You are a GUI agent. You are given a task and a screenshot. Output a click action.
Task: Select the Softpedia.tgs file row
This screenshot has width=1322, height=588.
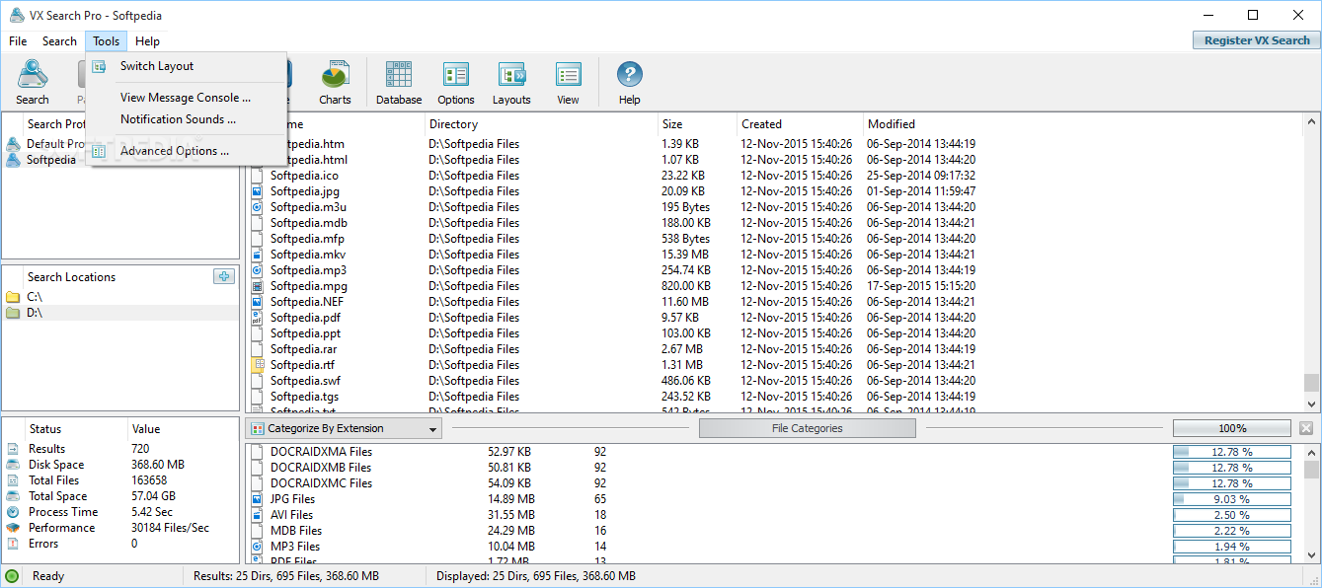click(x=774, y=397)
